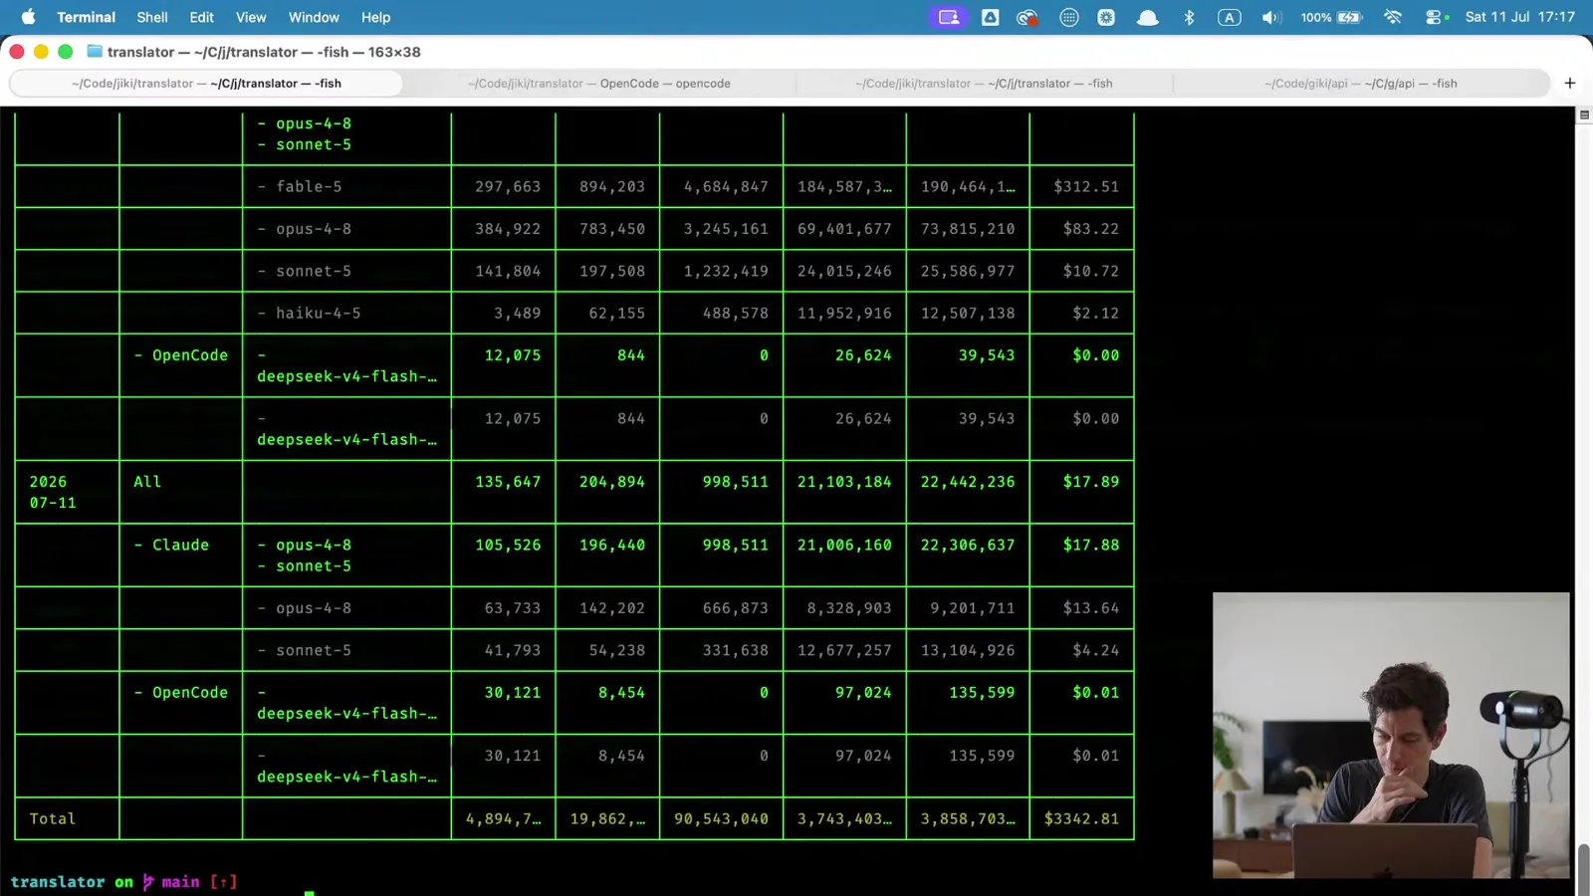Click the $17.89 cost cell
The width and height of the screenshot is (1593, 896).
1091,482
